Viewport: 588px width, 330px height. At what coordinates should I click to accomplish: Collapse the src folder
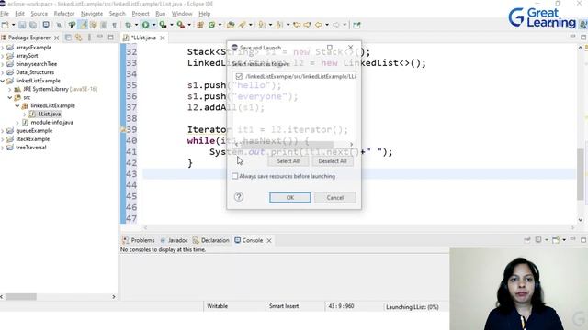pos(10,98)
